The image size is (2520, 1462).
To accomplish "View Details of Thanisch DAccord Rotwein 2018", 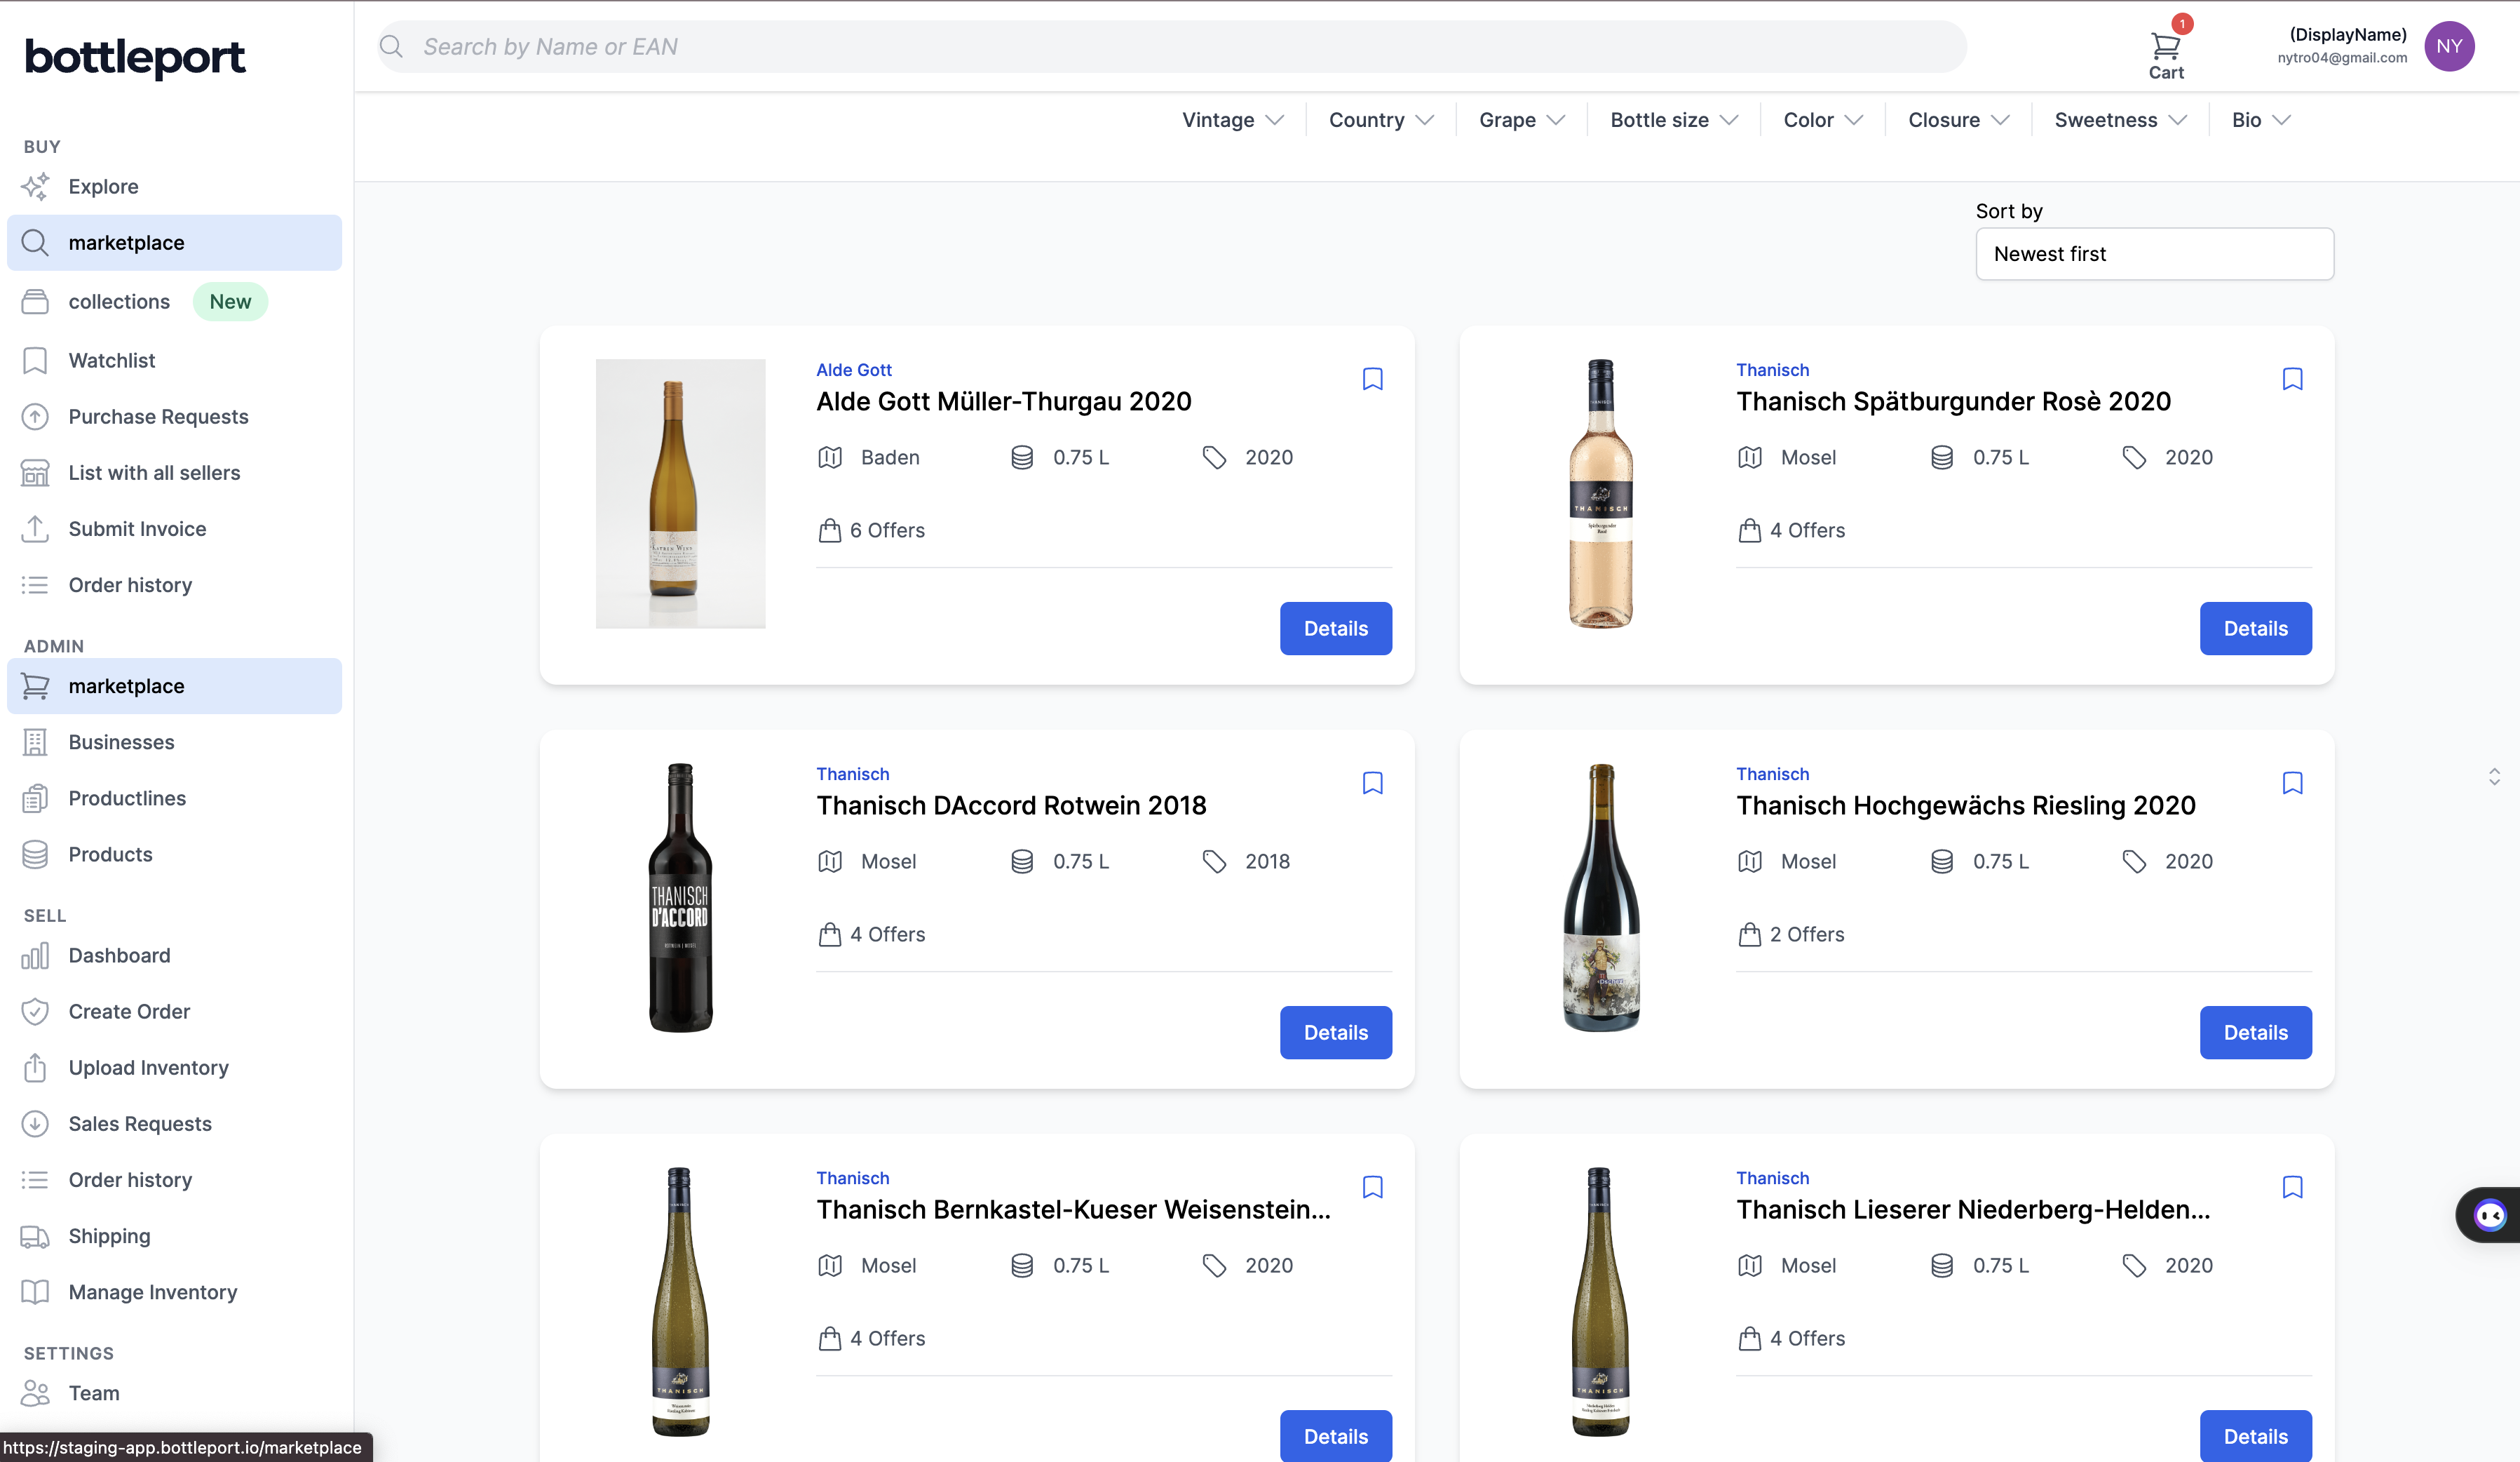I will [x=1335, y=1033].
